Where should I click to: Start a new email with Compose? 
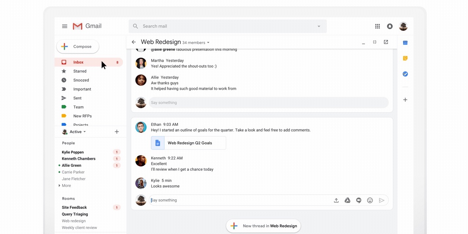click(x=78, y=46)
